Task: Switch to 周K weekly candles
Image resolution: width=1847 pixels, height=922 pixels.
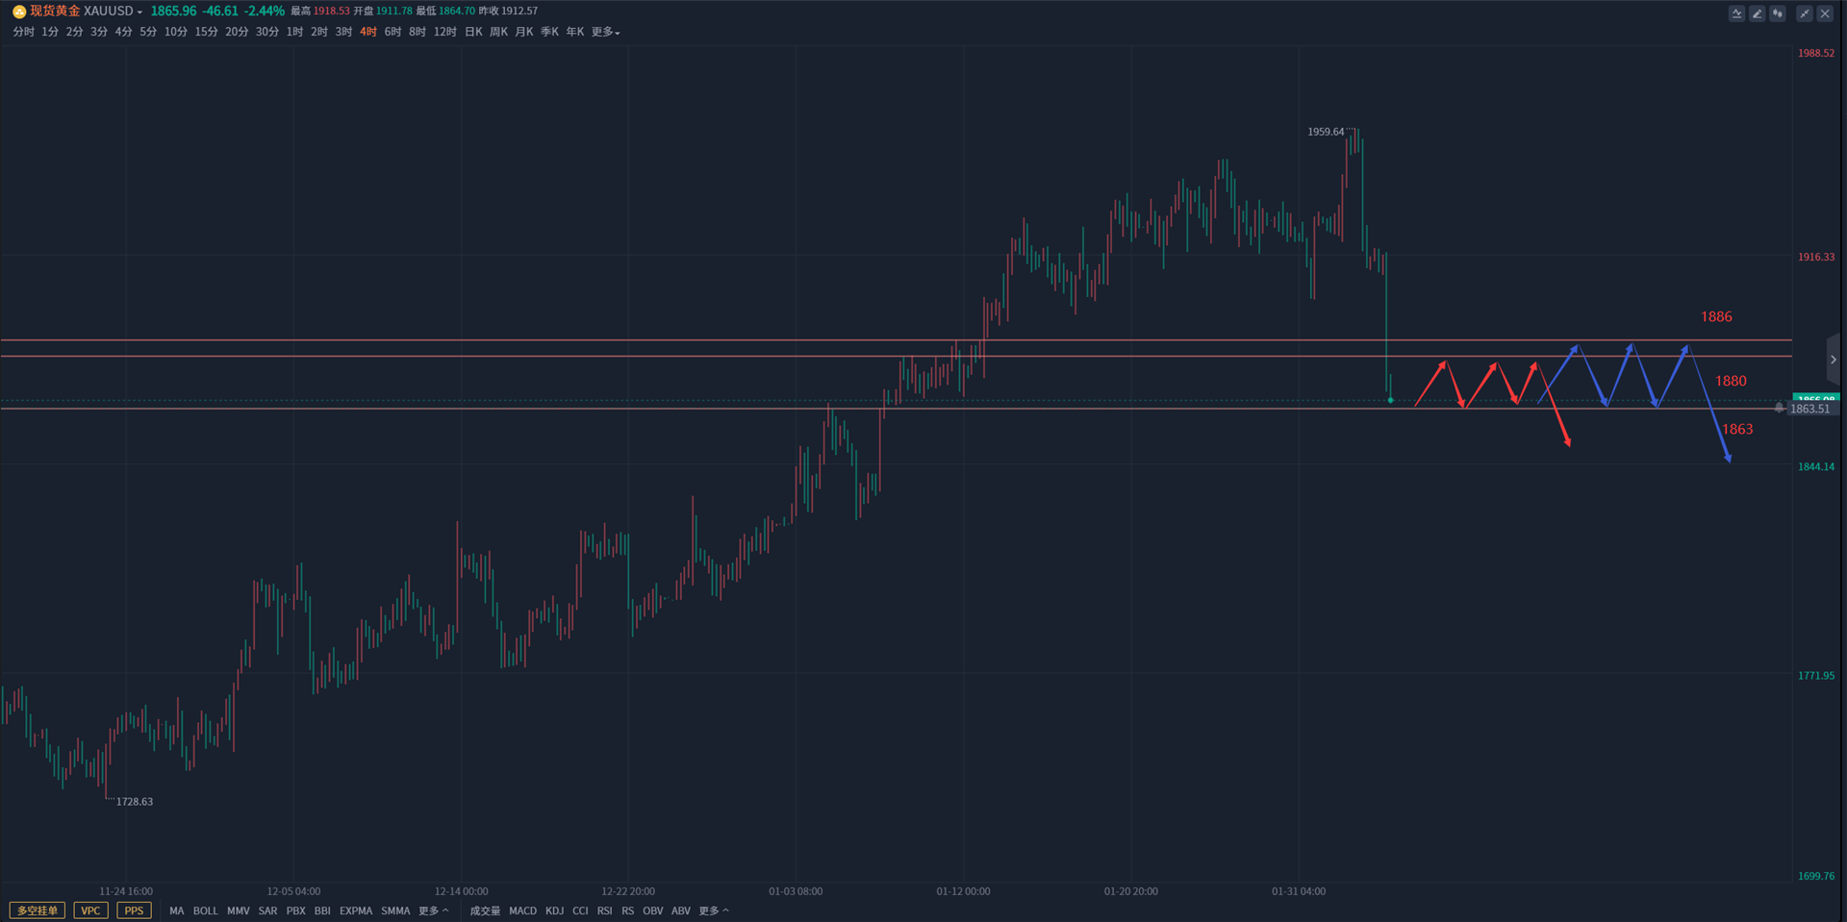Action: [498, 32]
